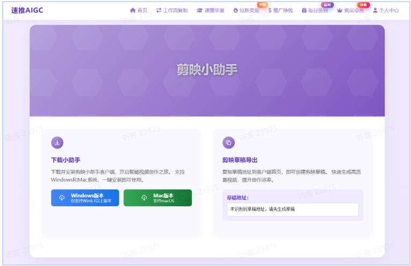Download the Mac版本 client
411x266 pixels.
(157, 198)
